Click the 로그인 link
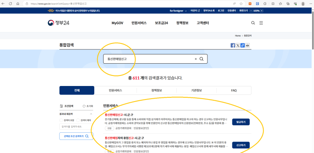 click(x=221, y=11)
